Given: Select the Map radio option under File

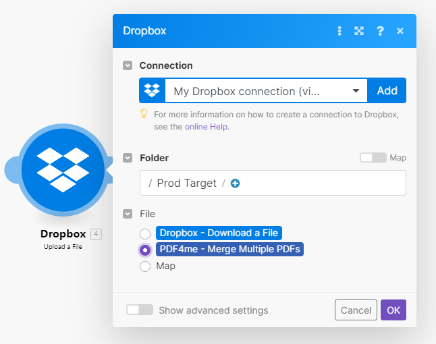Looking at the screenshot, I should pos(145,266).
